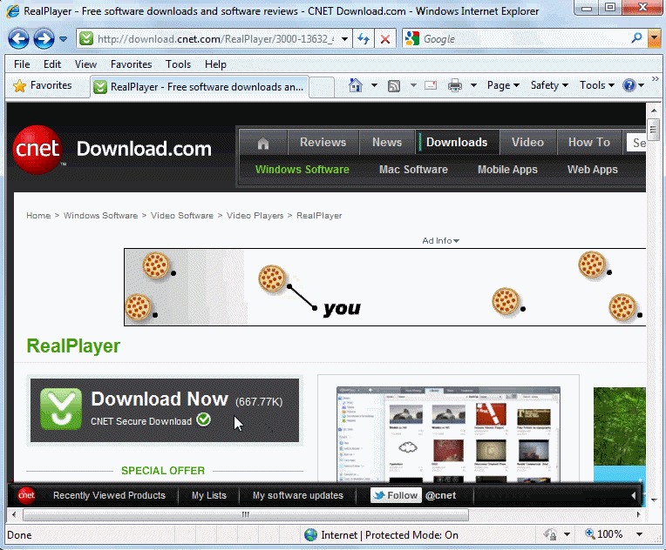The width and height of the screenshot is (666, 550).
Task: Open the Downloads navigation tab
Action: (x=457, y=143)
